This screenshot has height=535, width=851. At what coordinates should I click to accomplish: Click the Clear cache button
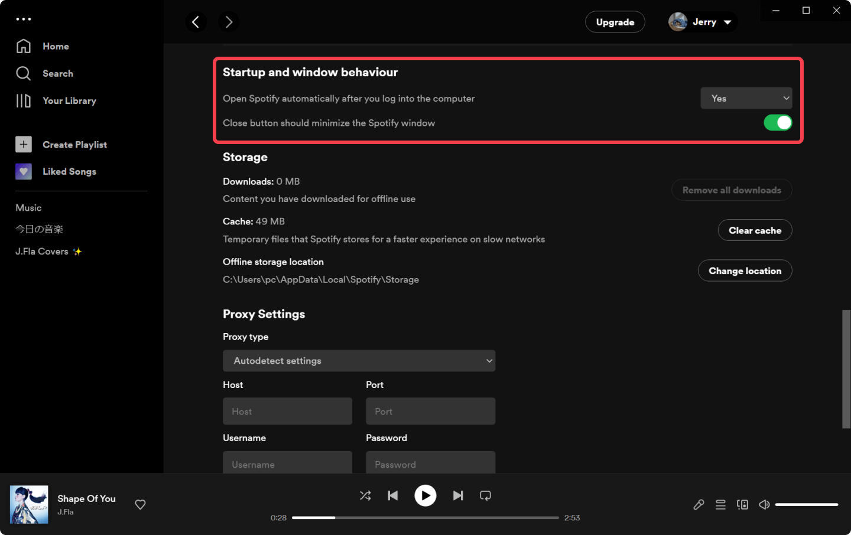[755, 230]
